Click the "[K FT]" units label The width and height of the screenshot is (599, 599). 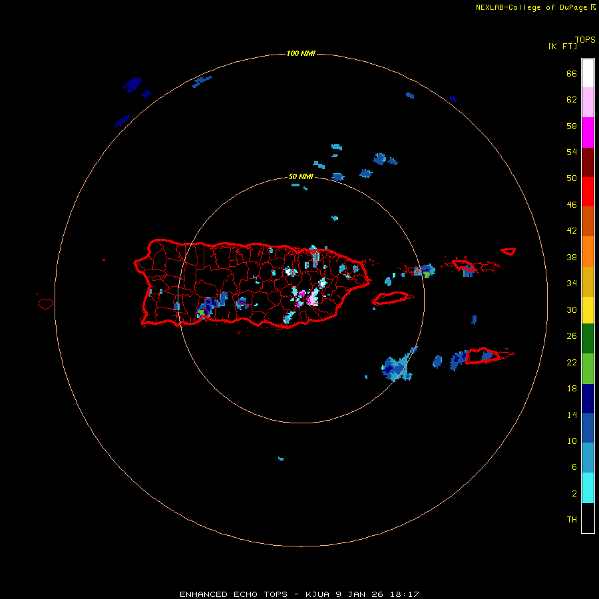562,46
